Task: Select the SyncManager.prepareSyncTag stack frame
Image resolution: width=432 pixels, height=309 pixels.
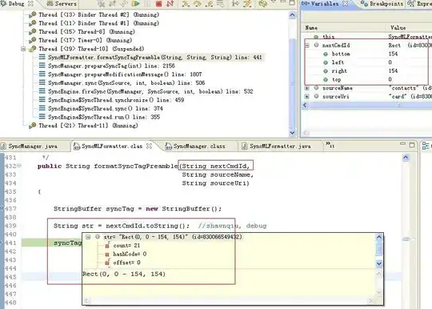Action: tap(111, 66)
